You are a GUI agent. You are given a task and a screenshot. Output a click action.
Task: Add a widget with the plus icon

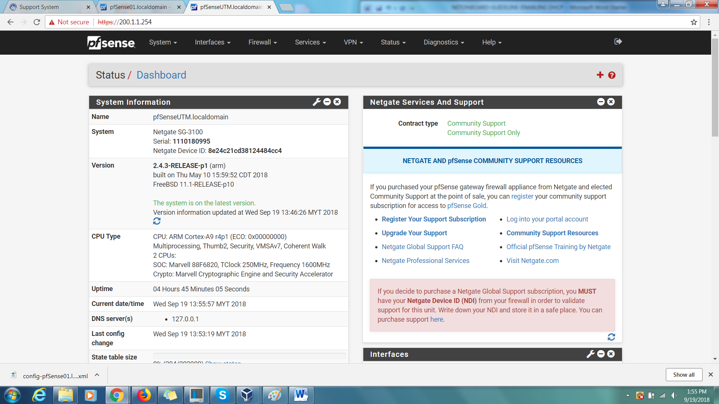[600, 75]
